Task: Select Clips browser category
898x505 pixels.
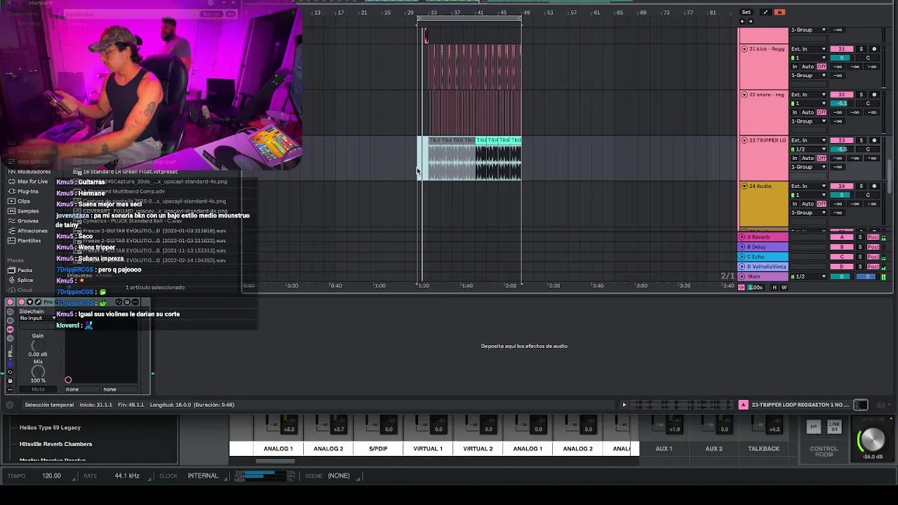Action: click(x=20, y=201)
